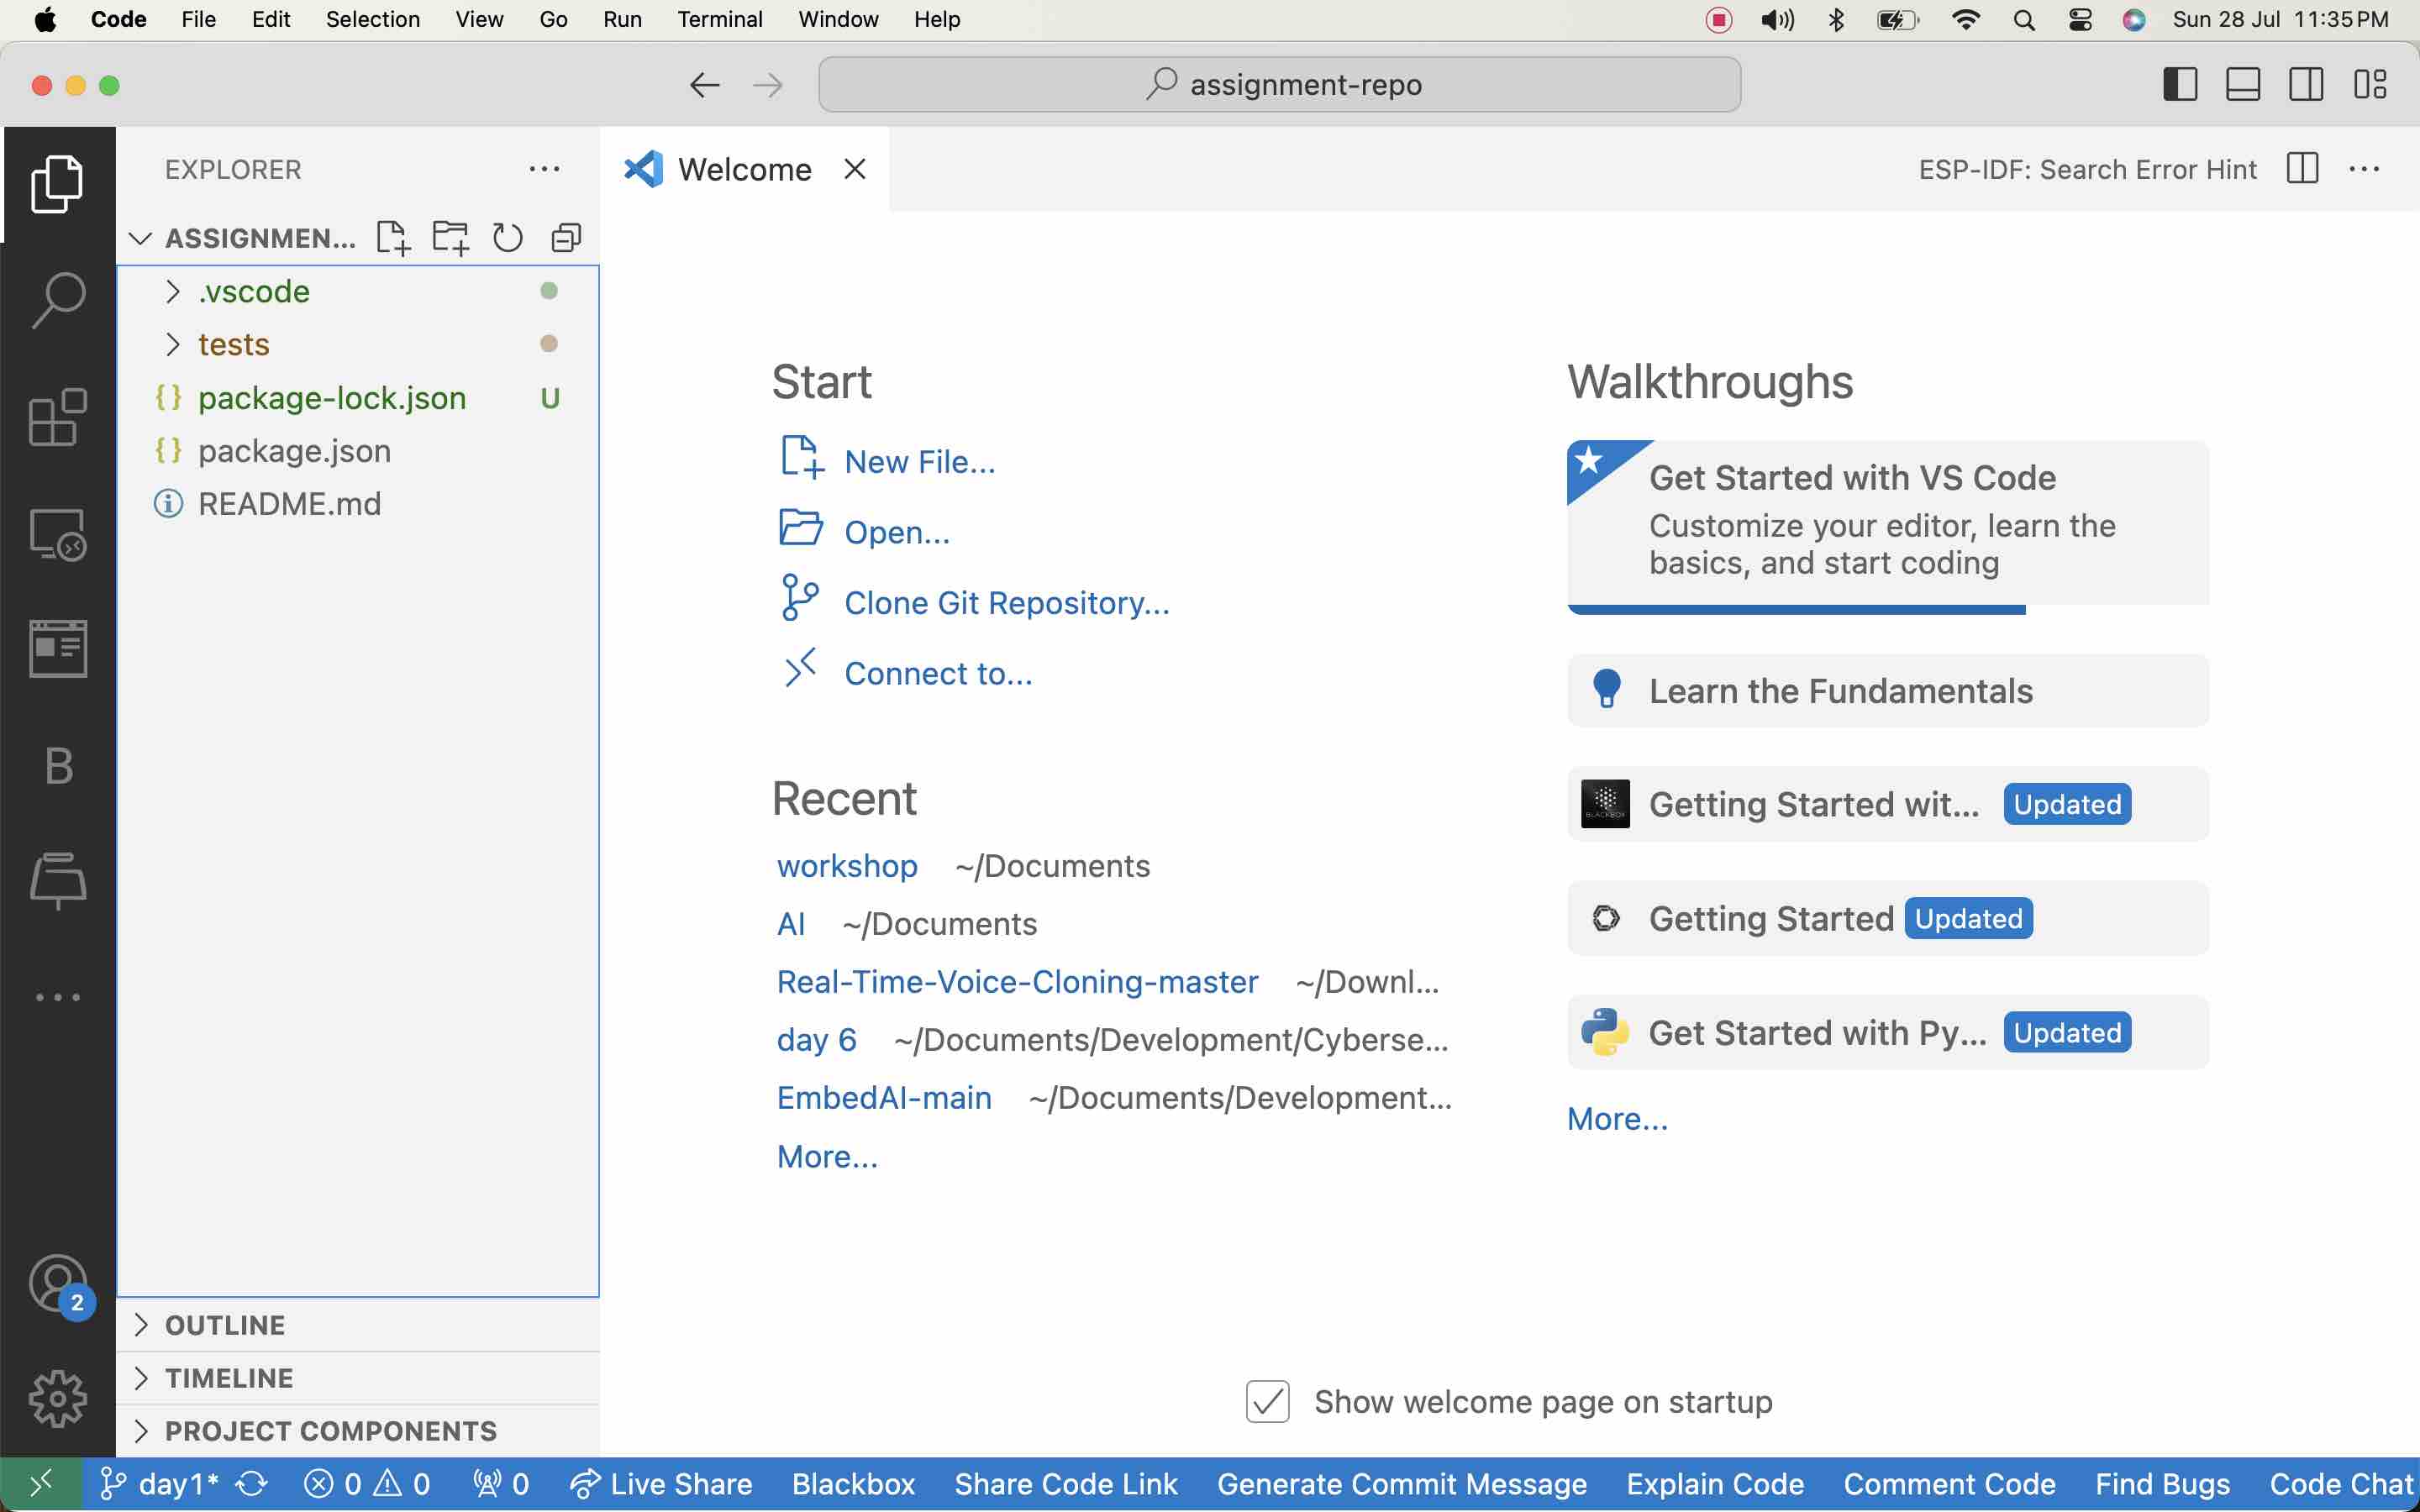Uncheck Show welcome page on startup
Viewport: 2420px width, 1512px height.
point(1267,1402)
